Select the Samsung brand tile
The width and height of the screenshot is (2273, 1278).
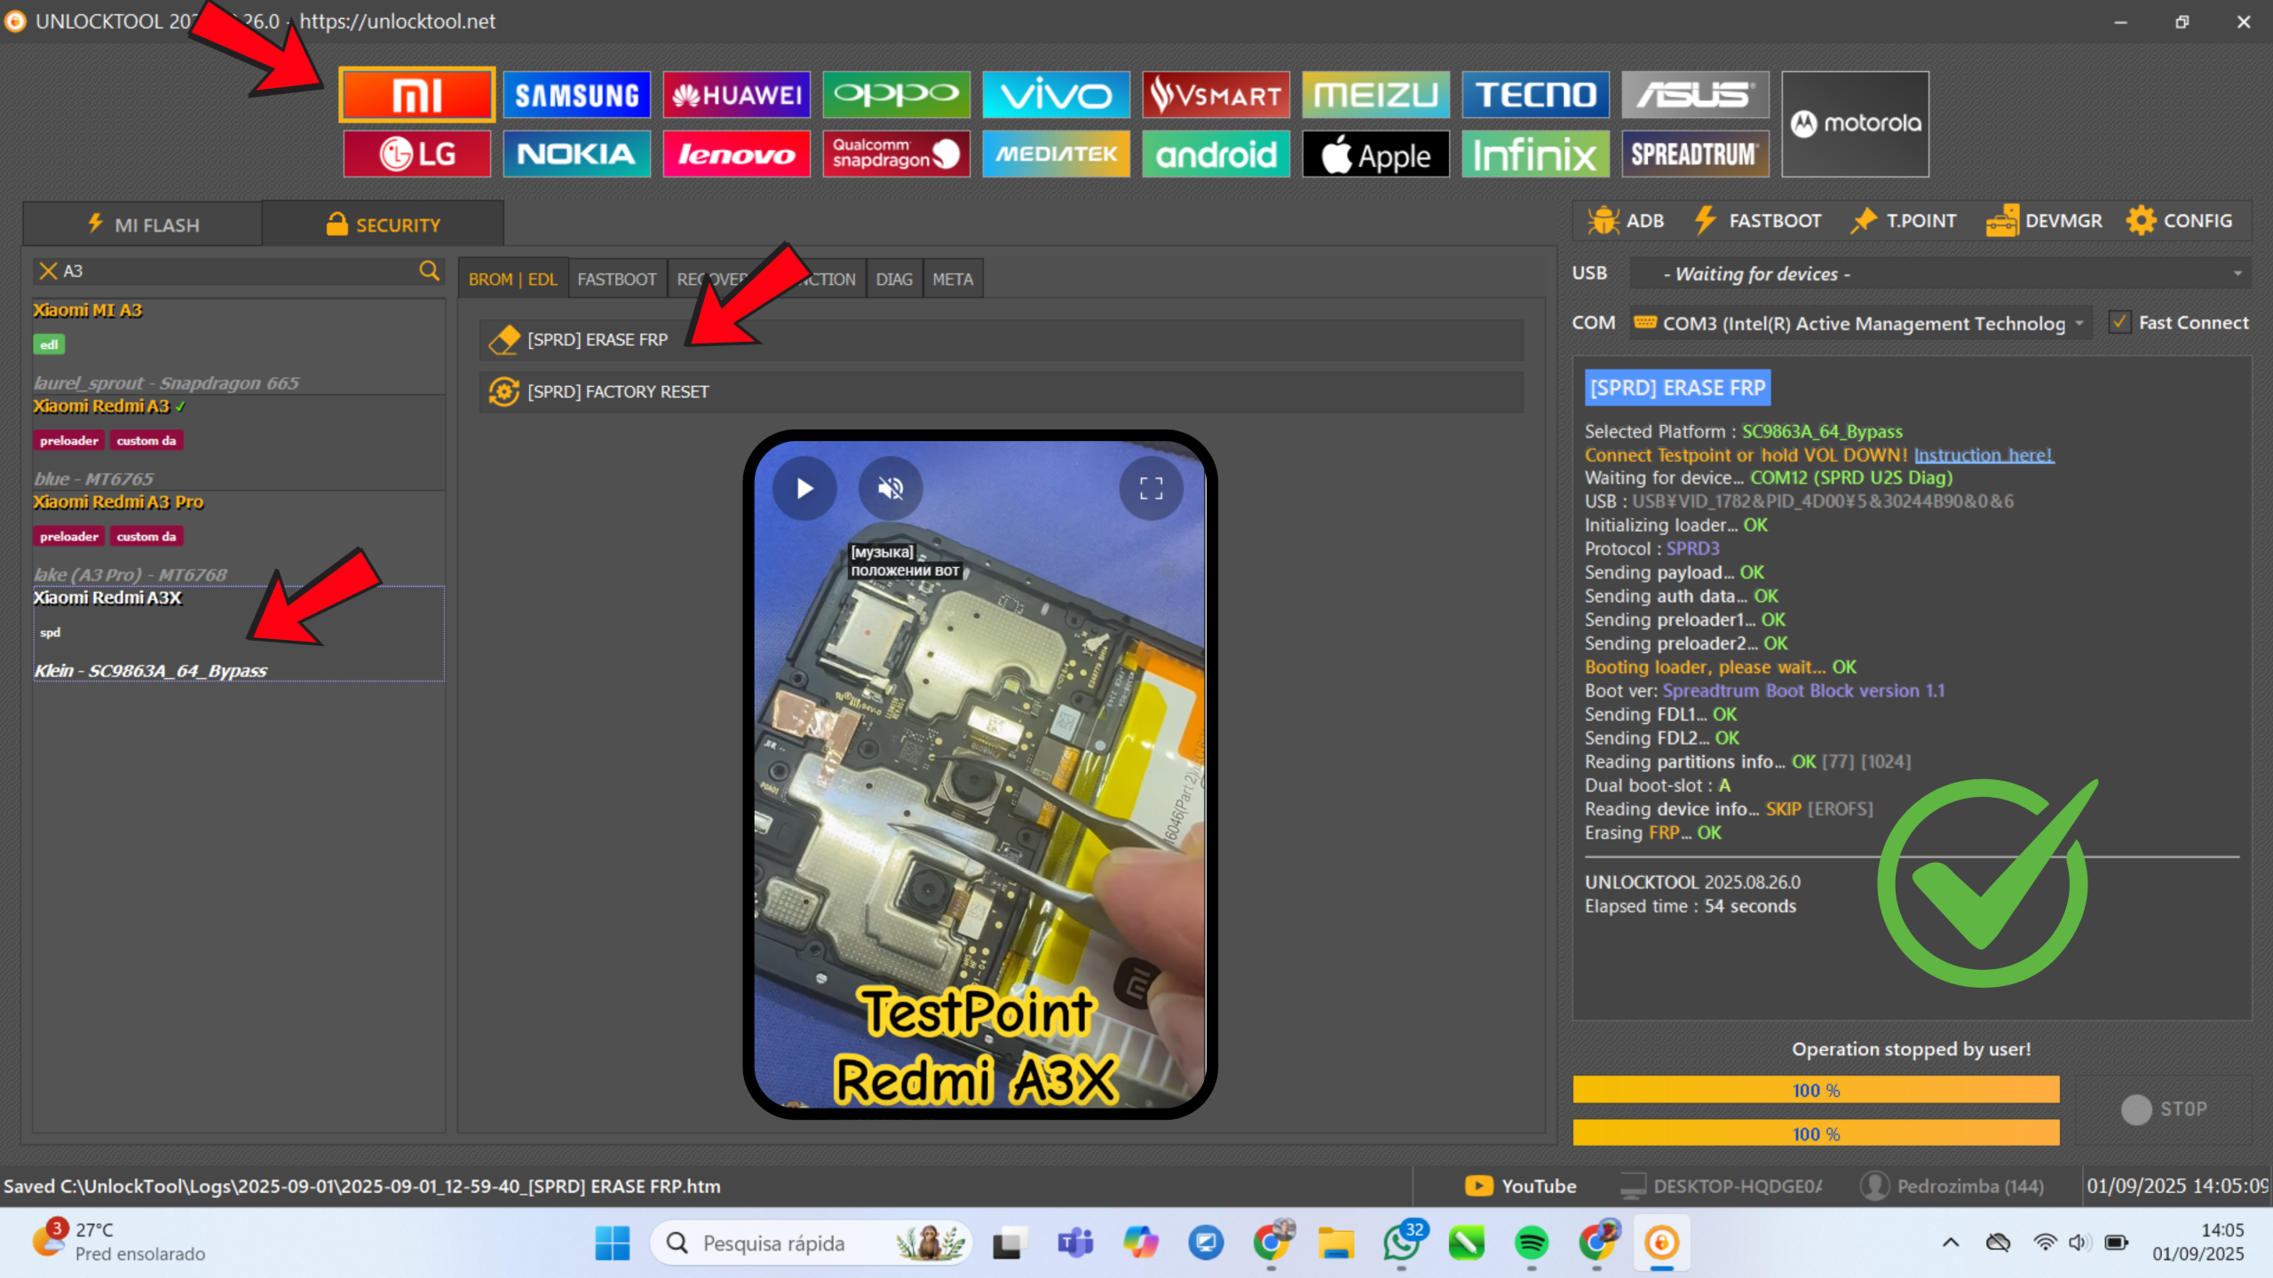point(576,94)
